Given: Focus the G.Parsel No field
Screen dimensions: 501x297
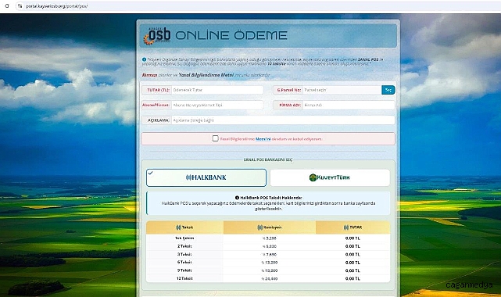Looking at the screenshot, I should coord(342,90).
